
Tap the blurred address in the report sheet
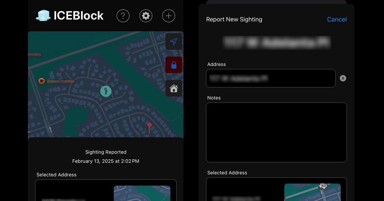click(277, 43)
